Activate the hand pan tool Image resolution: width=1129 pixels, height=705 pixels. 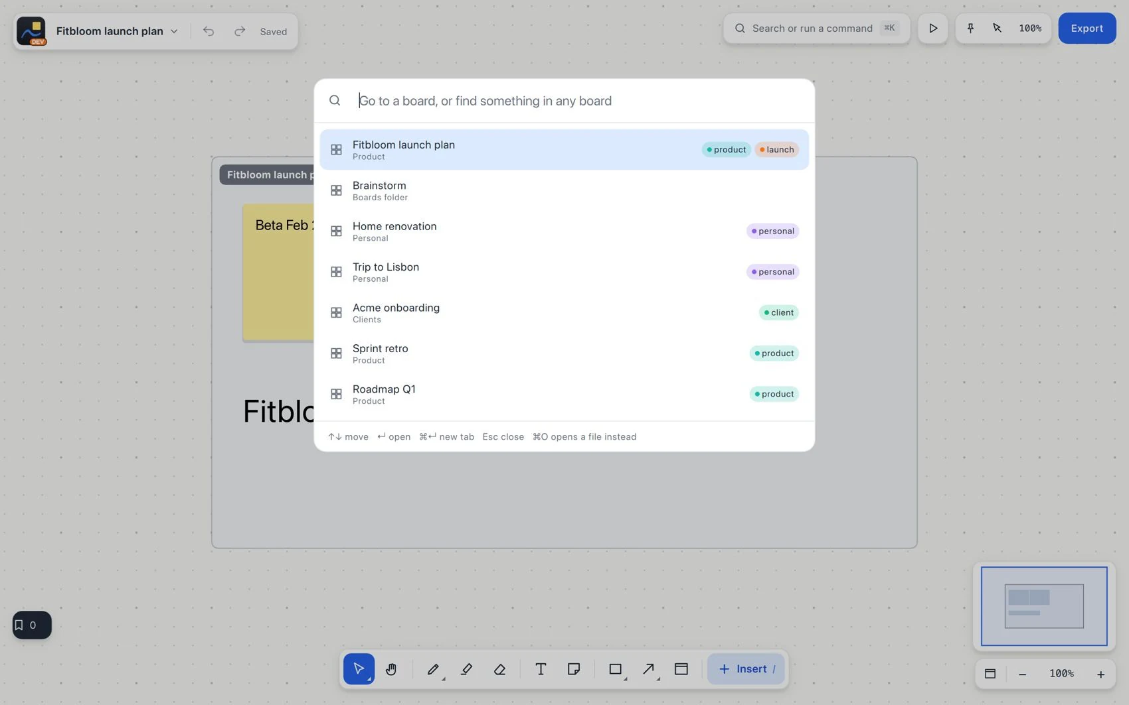click(x=391, y=669)
